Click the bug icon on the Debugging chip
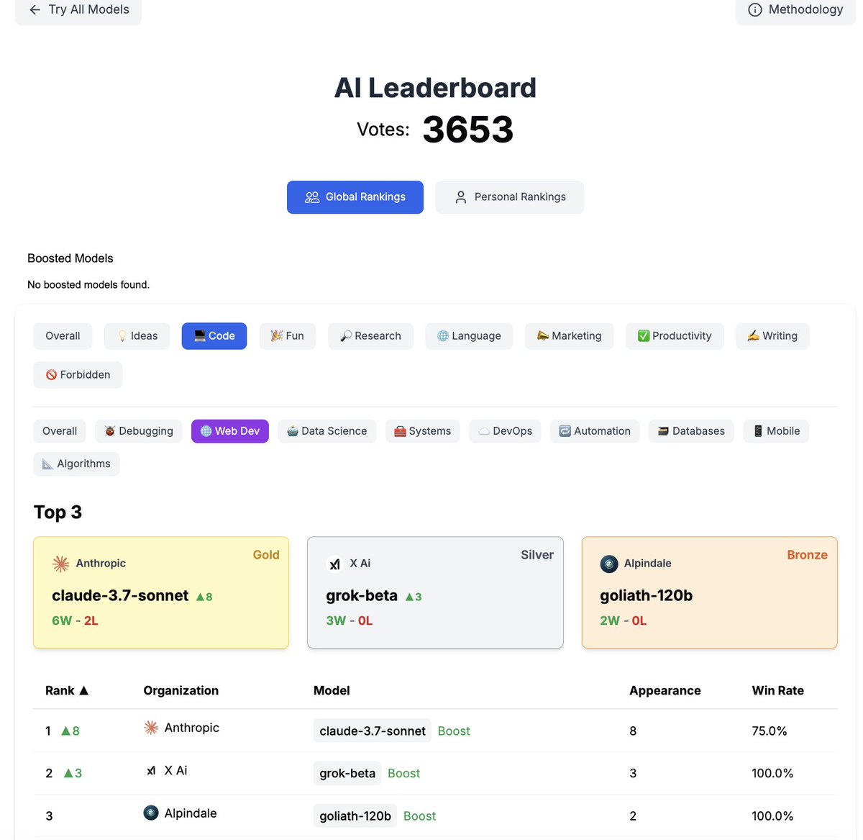Viewport: 863px width, 840px height. click(x=110, y=431)
